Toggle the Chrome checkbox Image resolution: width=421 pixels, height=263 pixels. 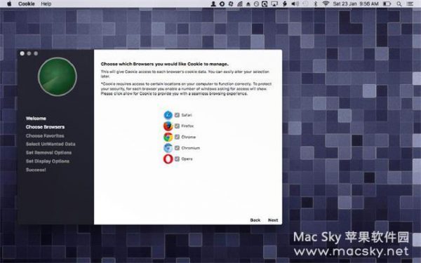[x=177, y=137]
